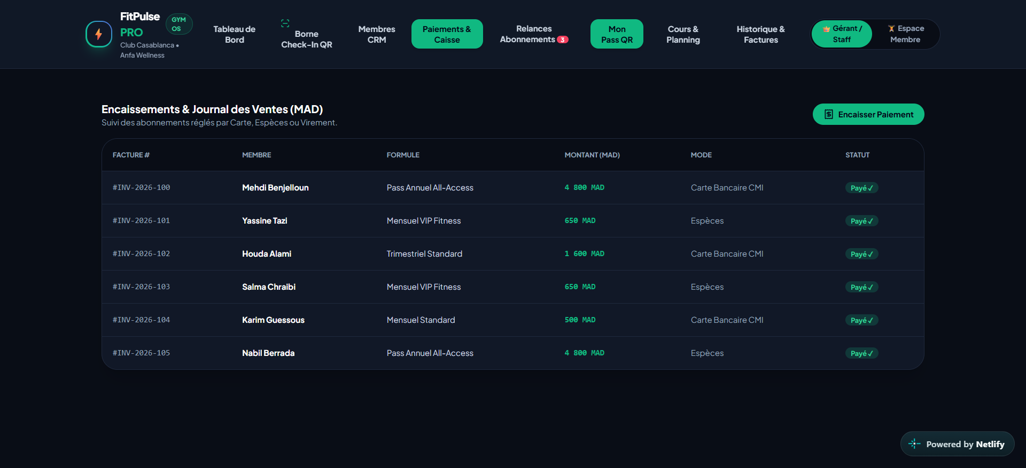Click the Encaissements & Journal des Ventes heading
Image resolution: width=1026 pixels, height=468 pixels.
(x=212, y=109)
